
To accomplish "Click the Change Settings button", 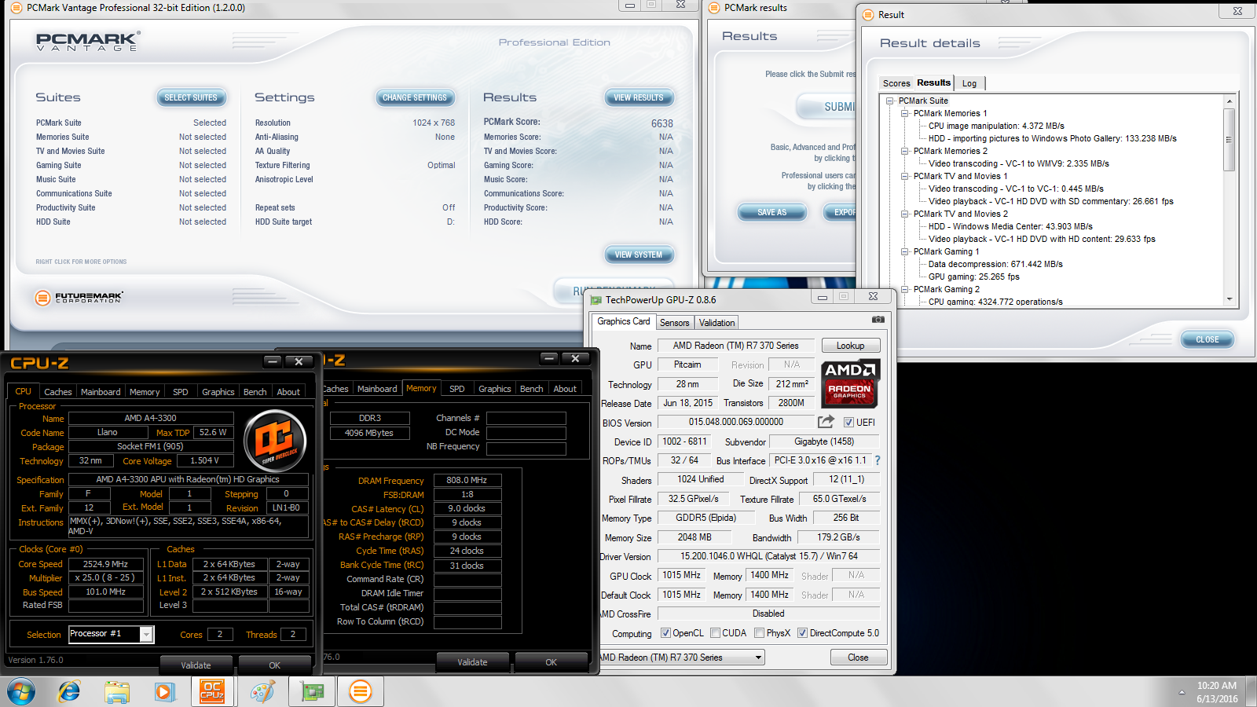I will click(x=415, y=97).
